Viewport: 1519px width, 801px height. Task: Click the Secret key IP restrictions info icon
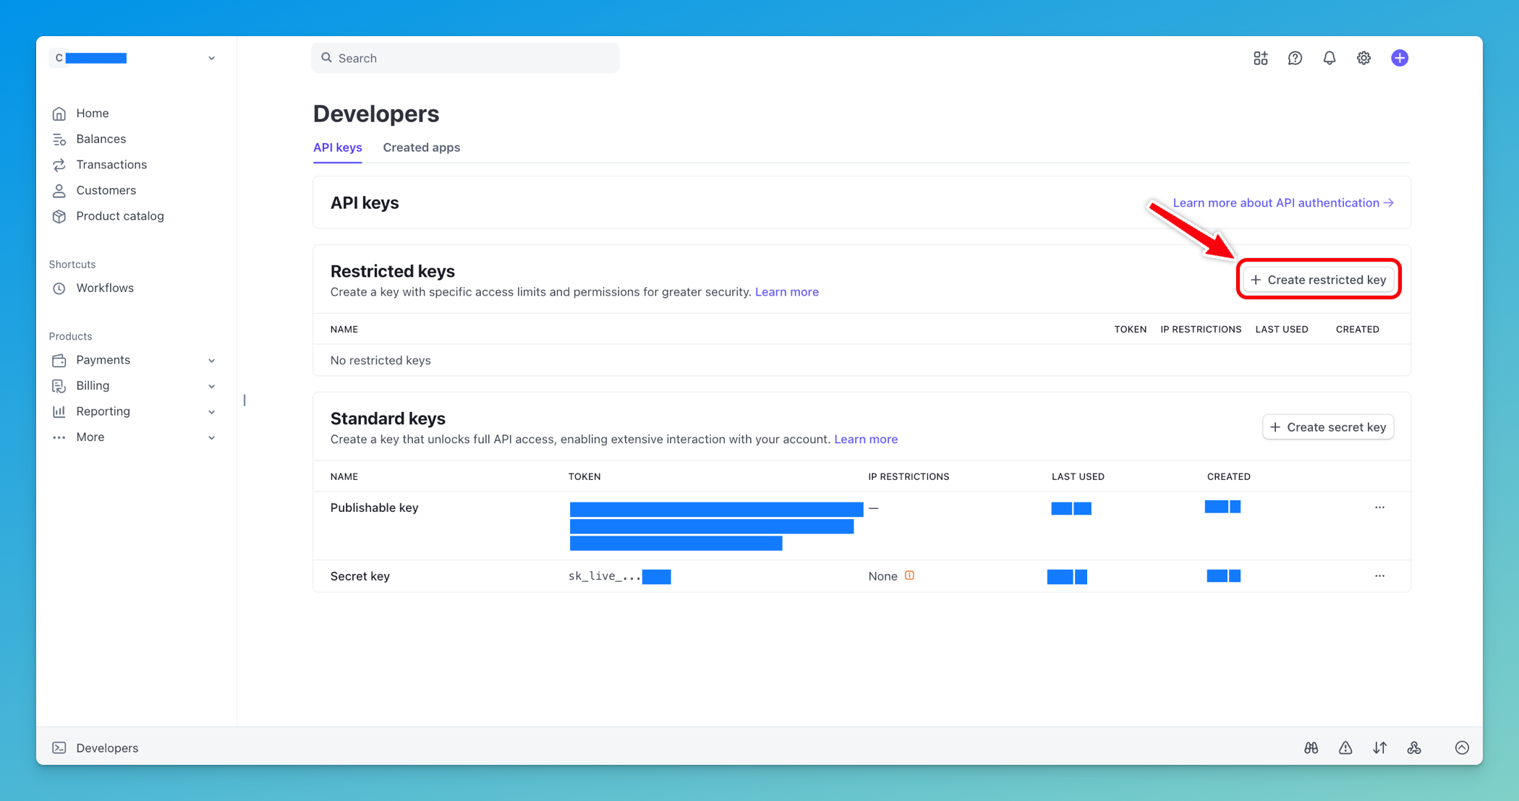910,575
